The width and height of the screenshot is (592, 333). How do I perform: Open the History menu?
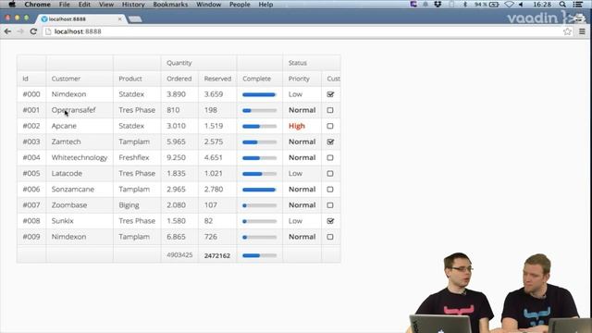133,5
